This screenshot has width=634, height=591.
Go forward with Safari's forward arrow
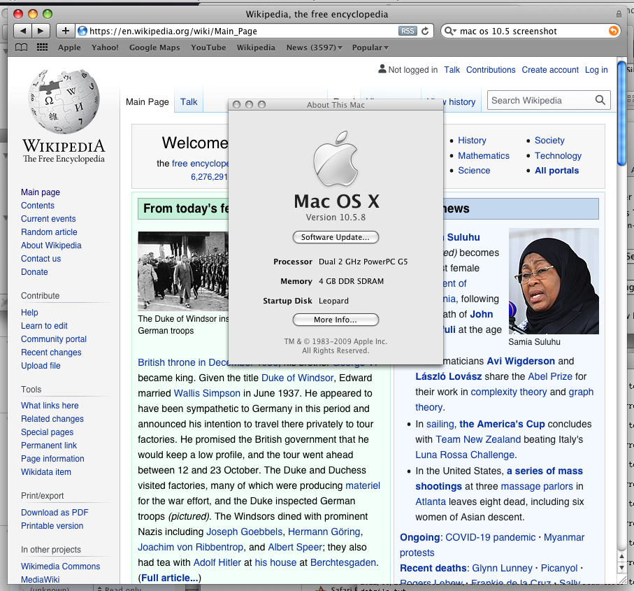pyautogui.click(x=41, y=31)
